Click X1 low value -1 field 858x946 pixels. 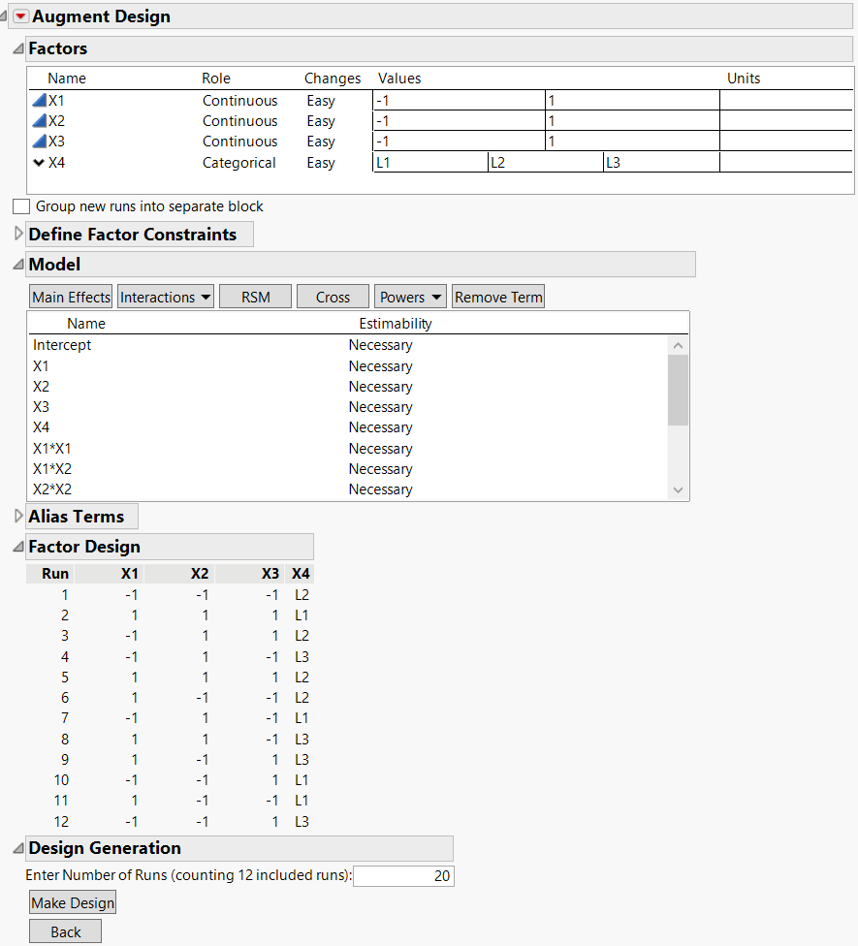460,100
